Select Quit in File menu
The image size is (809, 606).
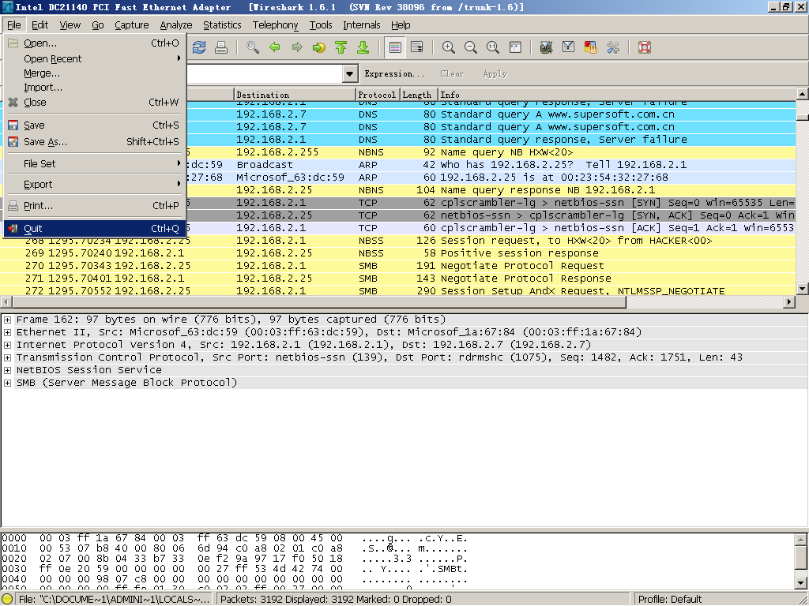[x=95, y=229]
